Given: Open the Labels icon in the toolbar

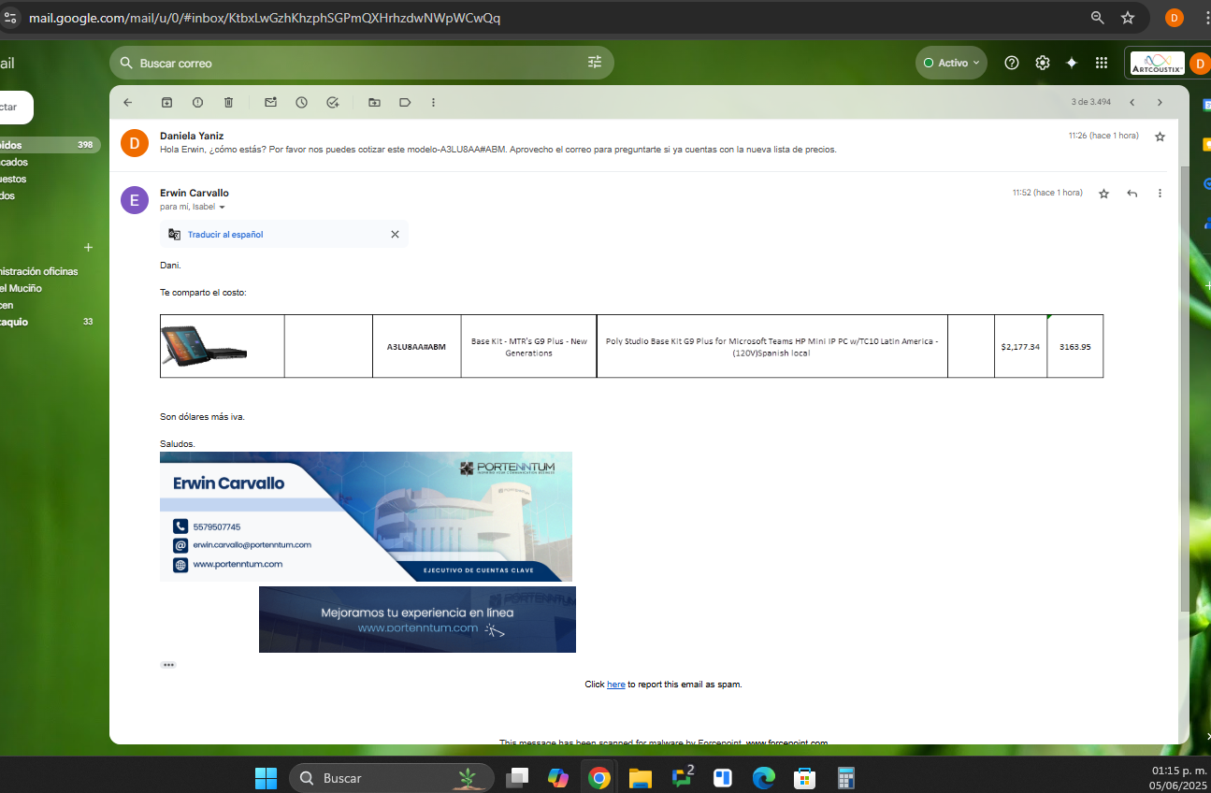Looking at the screenshot, I should click(x=405, y=102).
